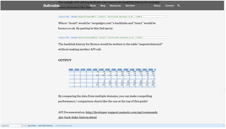Image resolution: width=226 pixels, height=129 pixels.
Task: Open the Work menu item
Action: [x=93, y=6]
